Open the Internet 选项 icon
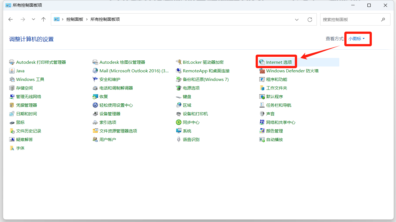This screenshot has height=222, width=396. (x=262, y=62)
